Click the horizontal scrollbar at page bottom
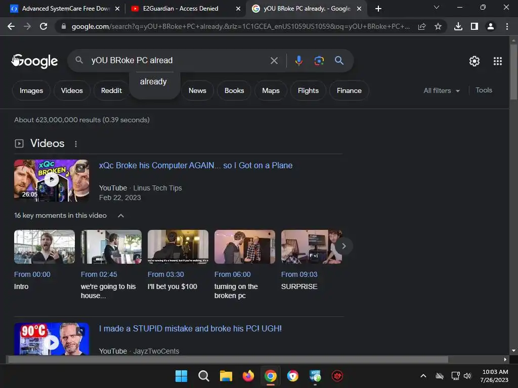Viewport: 518px width, 388px height. [228, 359]
